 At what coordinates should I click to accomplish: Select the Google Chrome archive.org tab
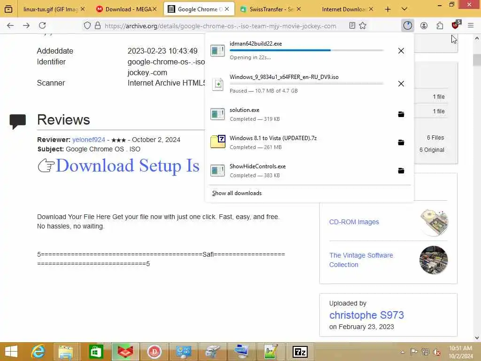click(x=199, y=9)
